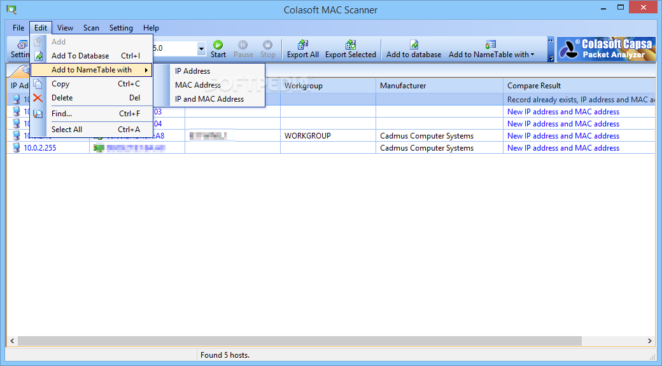
Task: Click the WORKGROUP cell
Action: [x=307, y=136]
